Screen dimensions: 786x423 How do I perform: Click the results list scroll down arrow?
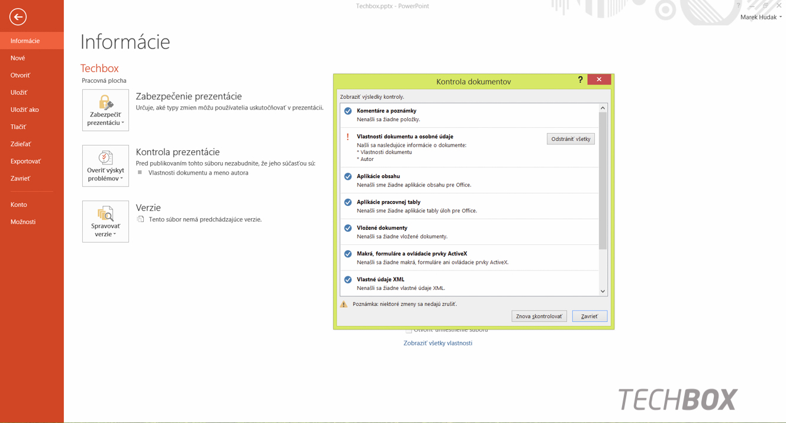(603, 291)
